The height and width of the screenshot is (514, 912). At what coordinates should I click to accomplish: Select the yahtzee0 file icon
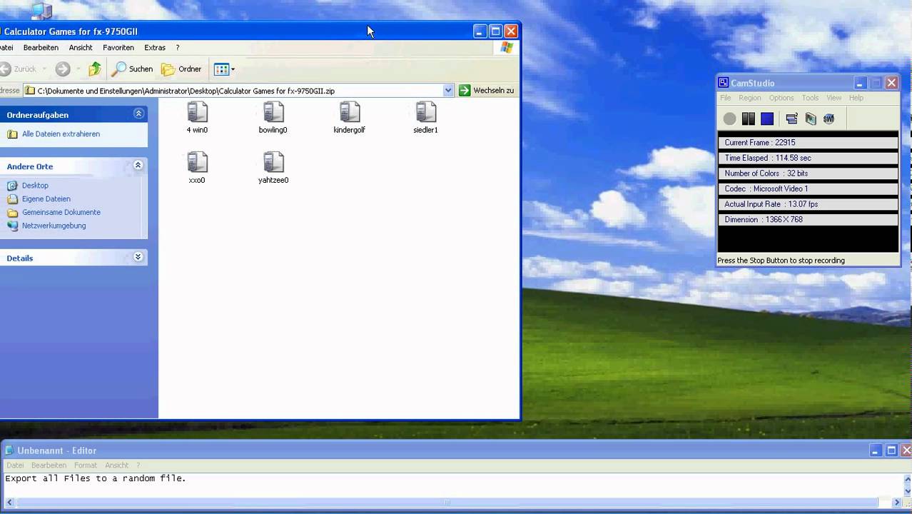coord(273,163)
